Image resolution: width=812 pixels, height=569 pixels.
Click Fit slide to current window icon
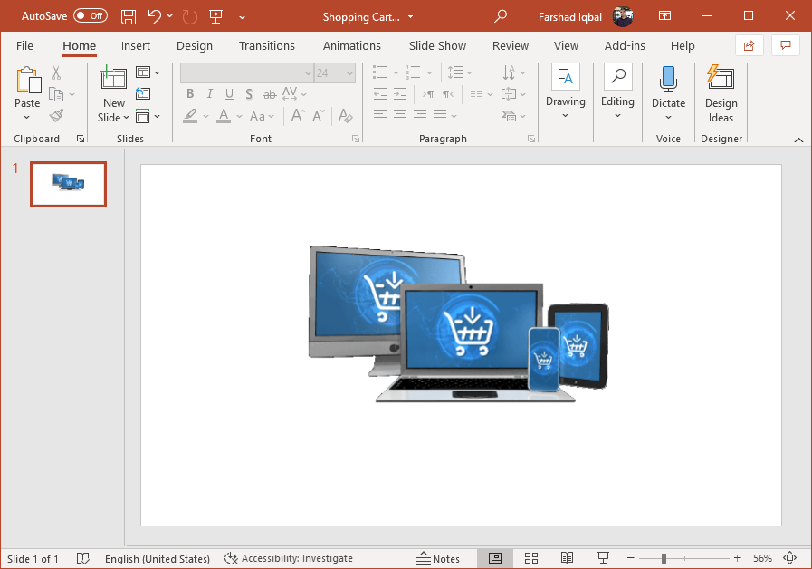(789, 558)
